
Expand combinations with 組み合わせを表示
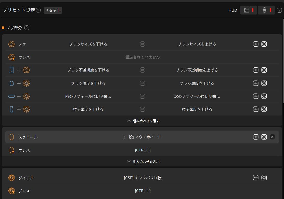143,161
